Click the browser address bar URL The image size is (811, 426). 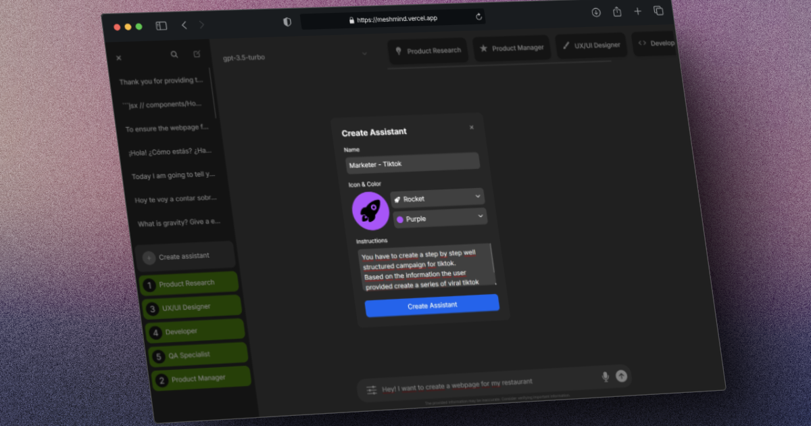click(397, 19)
